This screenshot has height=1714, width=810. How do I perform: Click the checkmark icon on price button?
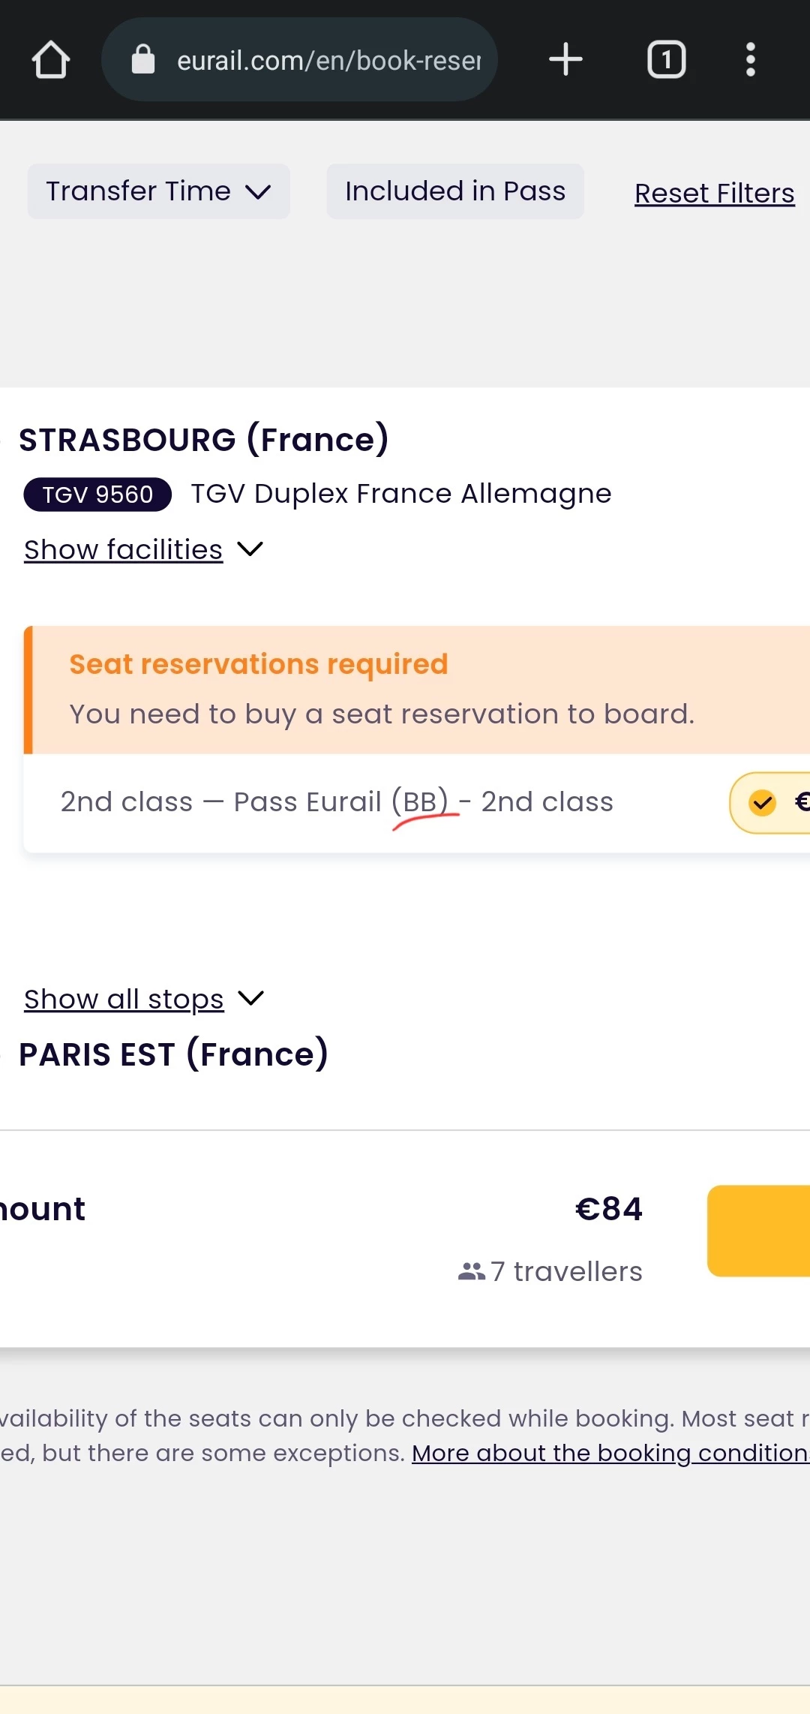click(x=763, y=803)
